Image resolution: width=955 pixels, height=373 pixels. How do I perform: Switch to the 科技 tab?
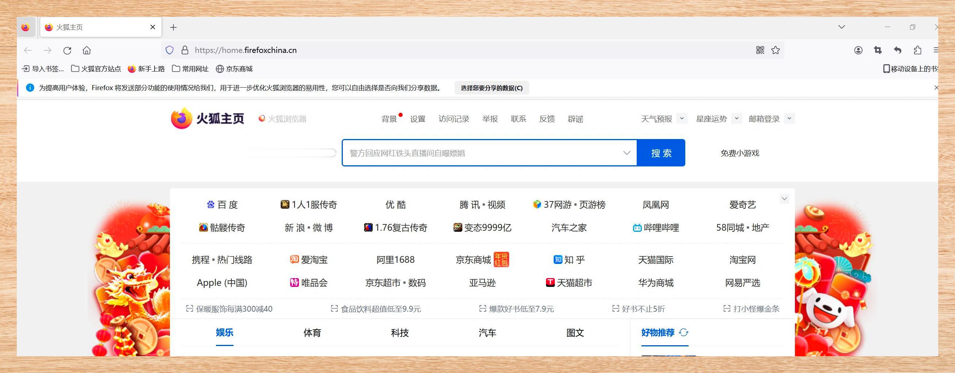pyautogui.click(x=399, y=332)
